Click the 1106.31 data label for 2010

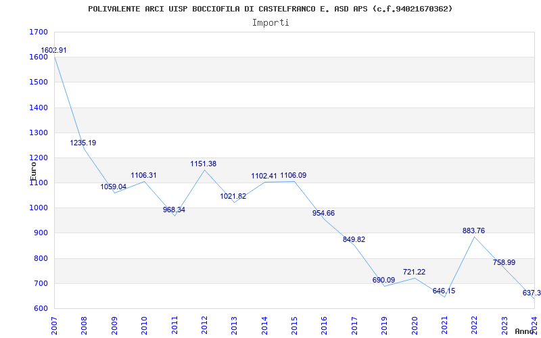pyautogui.click(x=143, y=175)
